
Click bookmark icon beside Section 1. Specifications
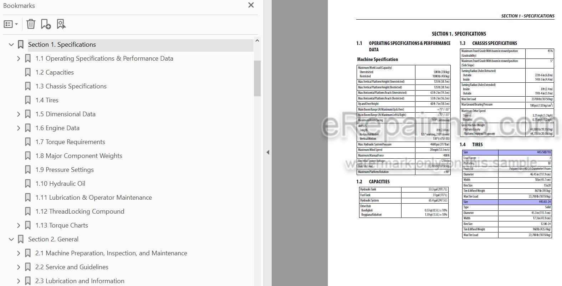click(x=21, y=45)
